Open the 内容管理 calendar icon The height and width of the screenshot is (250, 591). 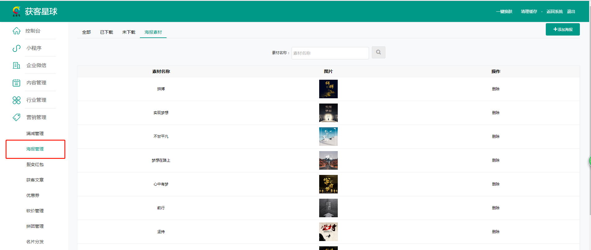point(16,83)
